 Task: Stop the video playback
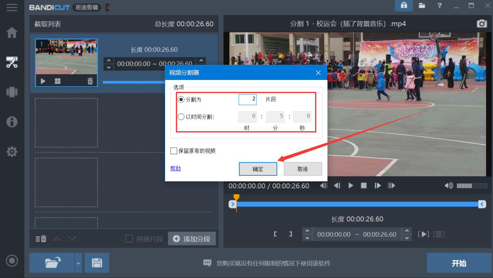point(364,186)
